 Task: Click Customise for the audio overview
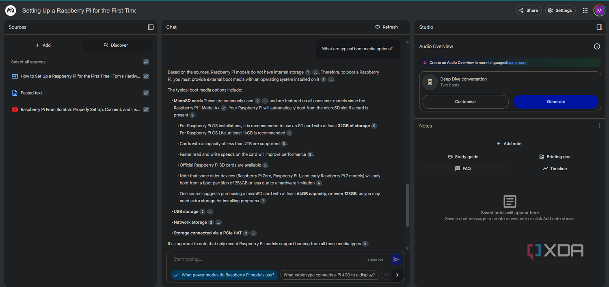pos(465,102)
